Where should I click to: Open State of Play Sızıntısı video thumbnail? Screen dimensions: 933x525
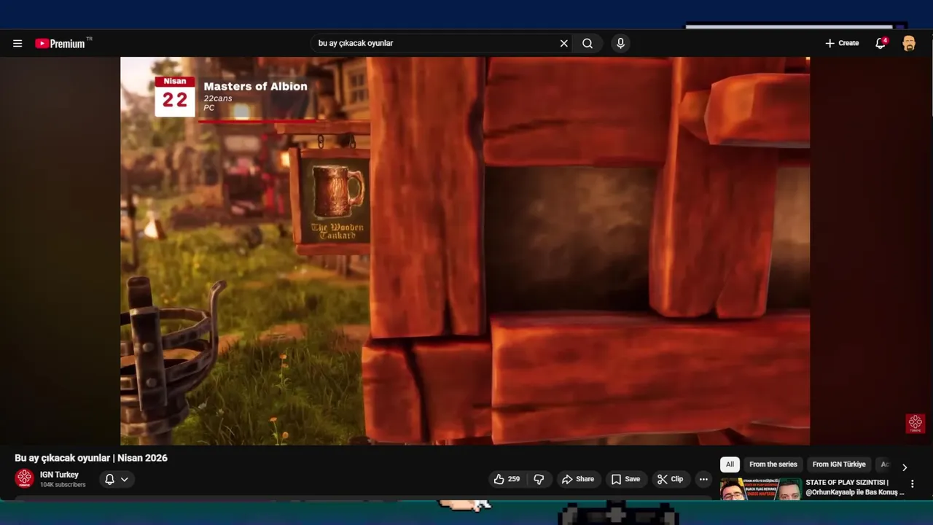click(x=761, y=489)
